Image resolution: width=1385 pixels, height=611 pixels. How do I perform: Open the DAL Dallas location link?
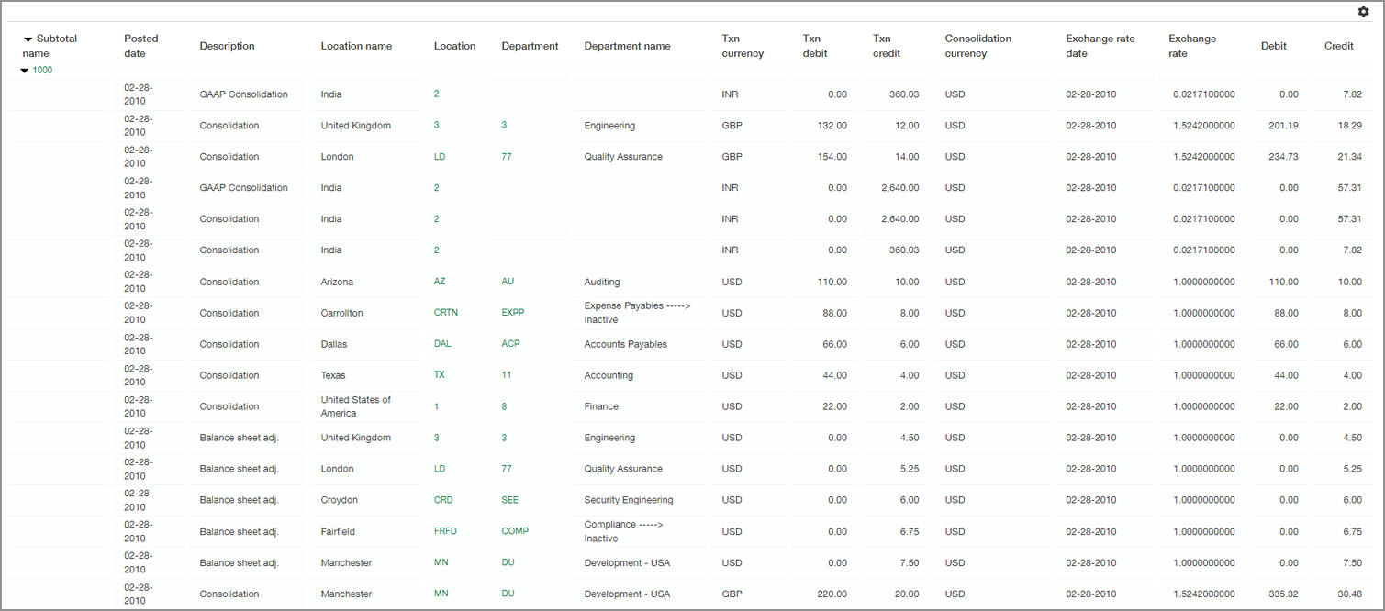(442, 343)
